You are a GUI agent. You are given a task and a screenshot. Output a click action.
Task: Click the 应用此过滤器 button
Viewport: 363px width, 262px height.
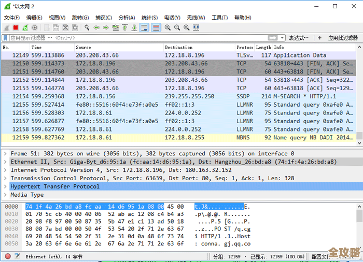click(342, 38)
